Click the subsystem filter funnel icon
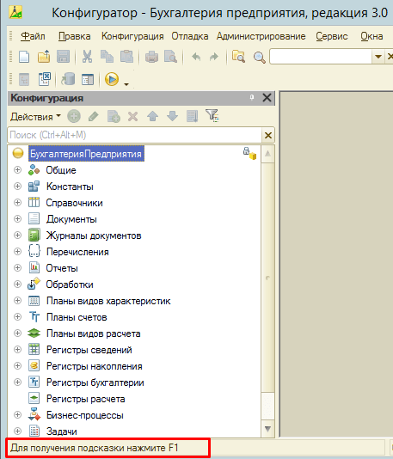Screen dimensions: 393x459 pyautogui.click(x=212, y=116)
